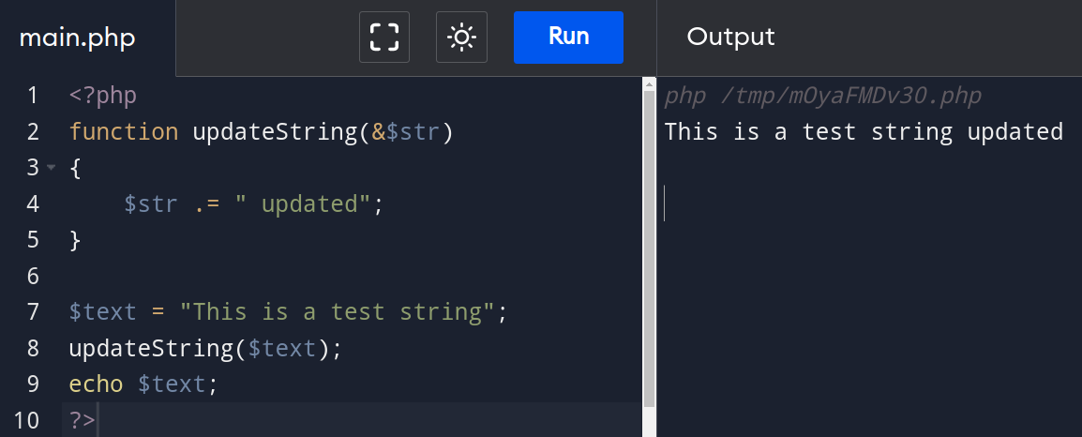Click line number 7 in the gutter

pyautogui.click(x=33, y=312)
